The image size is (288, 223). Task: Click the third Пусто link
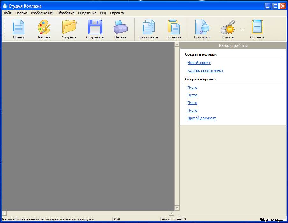192,103
